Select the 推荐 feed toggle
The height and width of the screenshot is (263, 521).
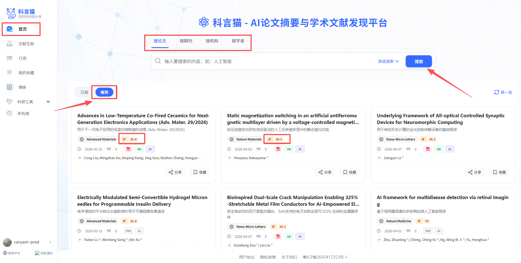click(x=104, y=92)
